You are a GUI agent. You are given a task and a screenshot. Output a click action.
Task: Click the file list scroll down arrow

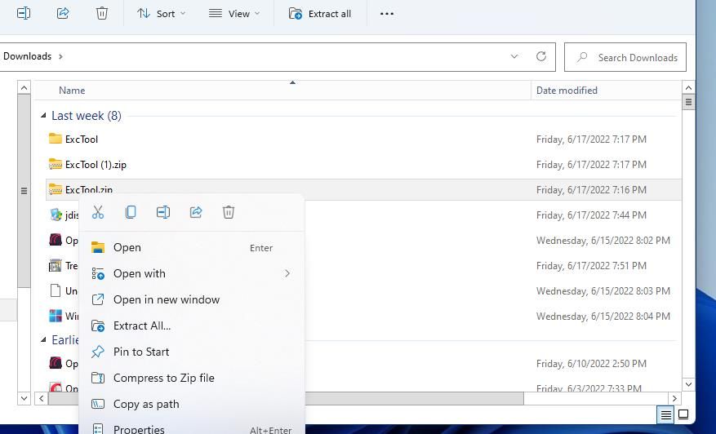coord(688,385)
